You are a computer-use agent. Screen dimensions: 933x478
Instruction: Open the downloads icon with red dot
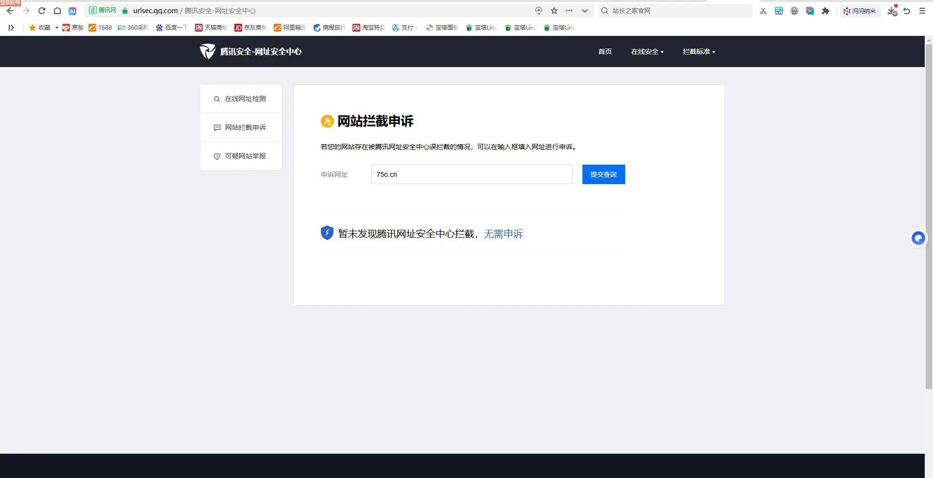[892, 11]
